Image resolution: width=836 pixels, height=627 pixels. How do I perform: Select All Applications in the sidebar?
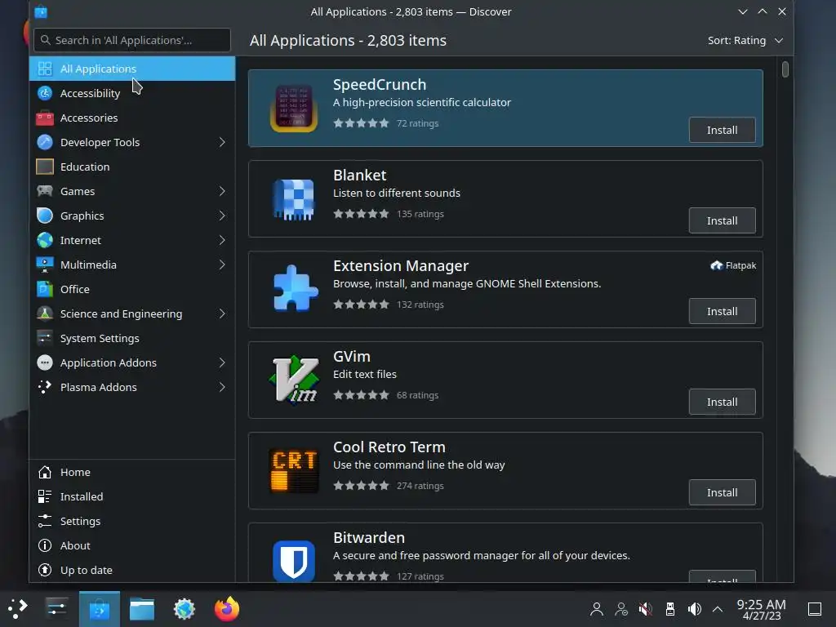click(132, 69)
